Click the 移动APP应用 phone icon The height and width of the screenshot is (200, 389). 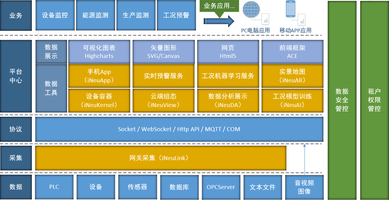[291, 9]
